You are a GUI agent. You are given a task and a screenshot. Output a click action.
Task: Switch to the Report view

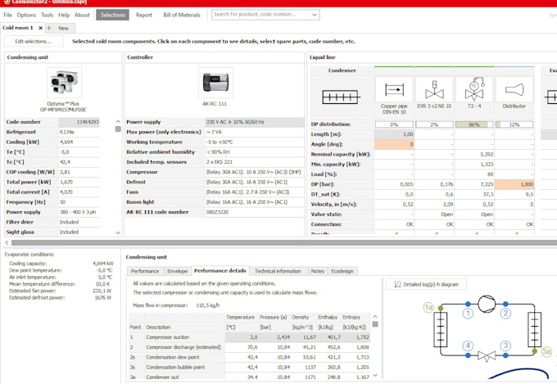coord(144,15)
